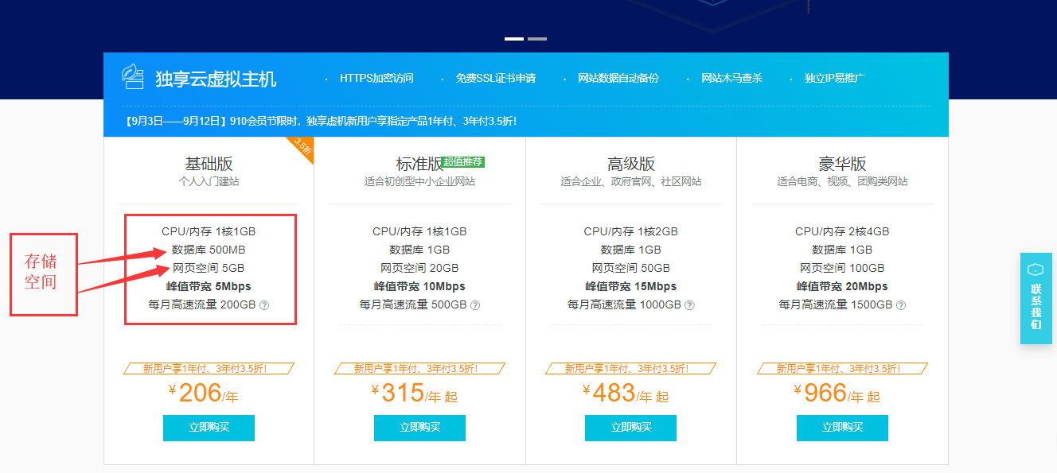1057x473 pixels.
Task: Buy the 高级版 plan with 立即购买
Action: tap(630, 428)
